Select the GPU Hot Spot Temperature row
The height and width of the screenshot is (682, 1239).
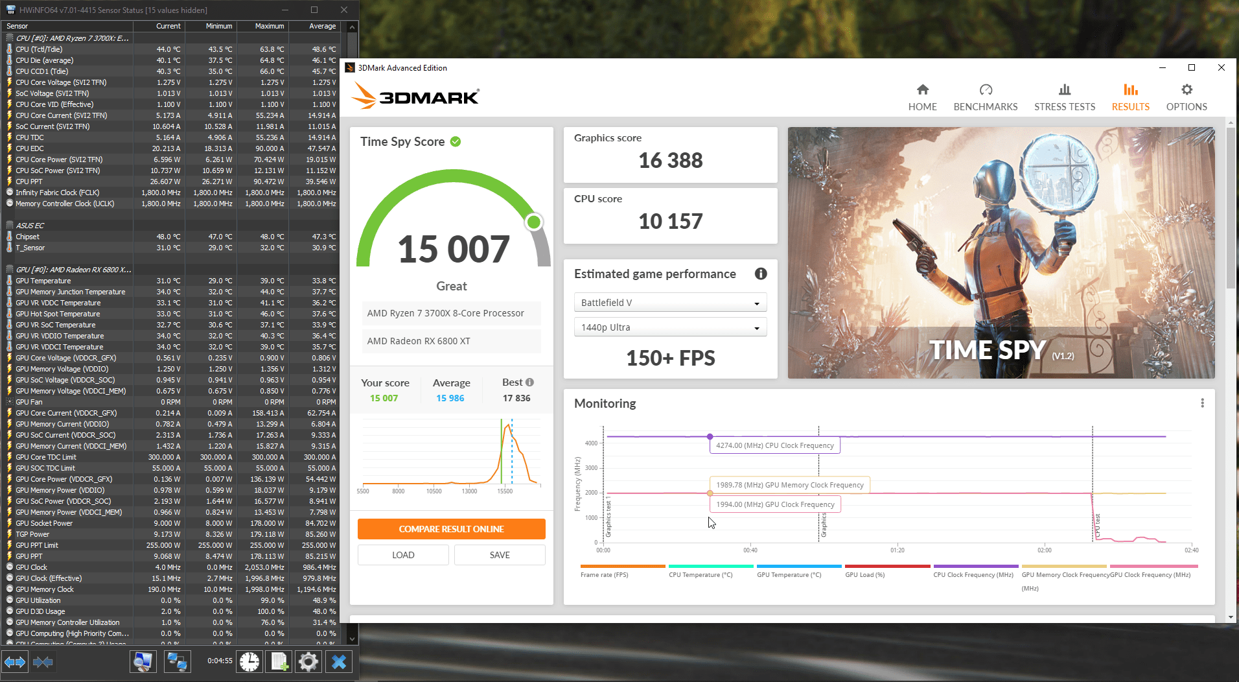pyautogui.click(x=172, y=314)
